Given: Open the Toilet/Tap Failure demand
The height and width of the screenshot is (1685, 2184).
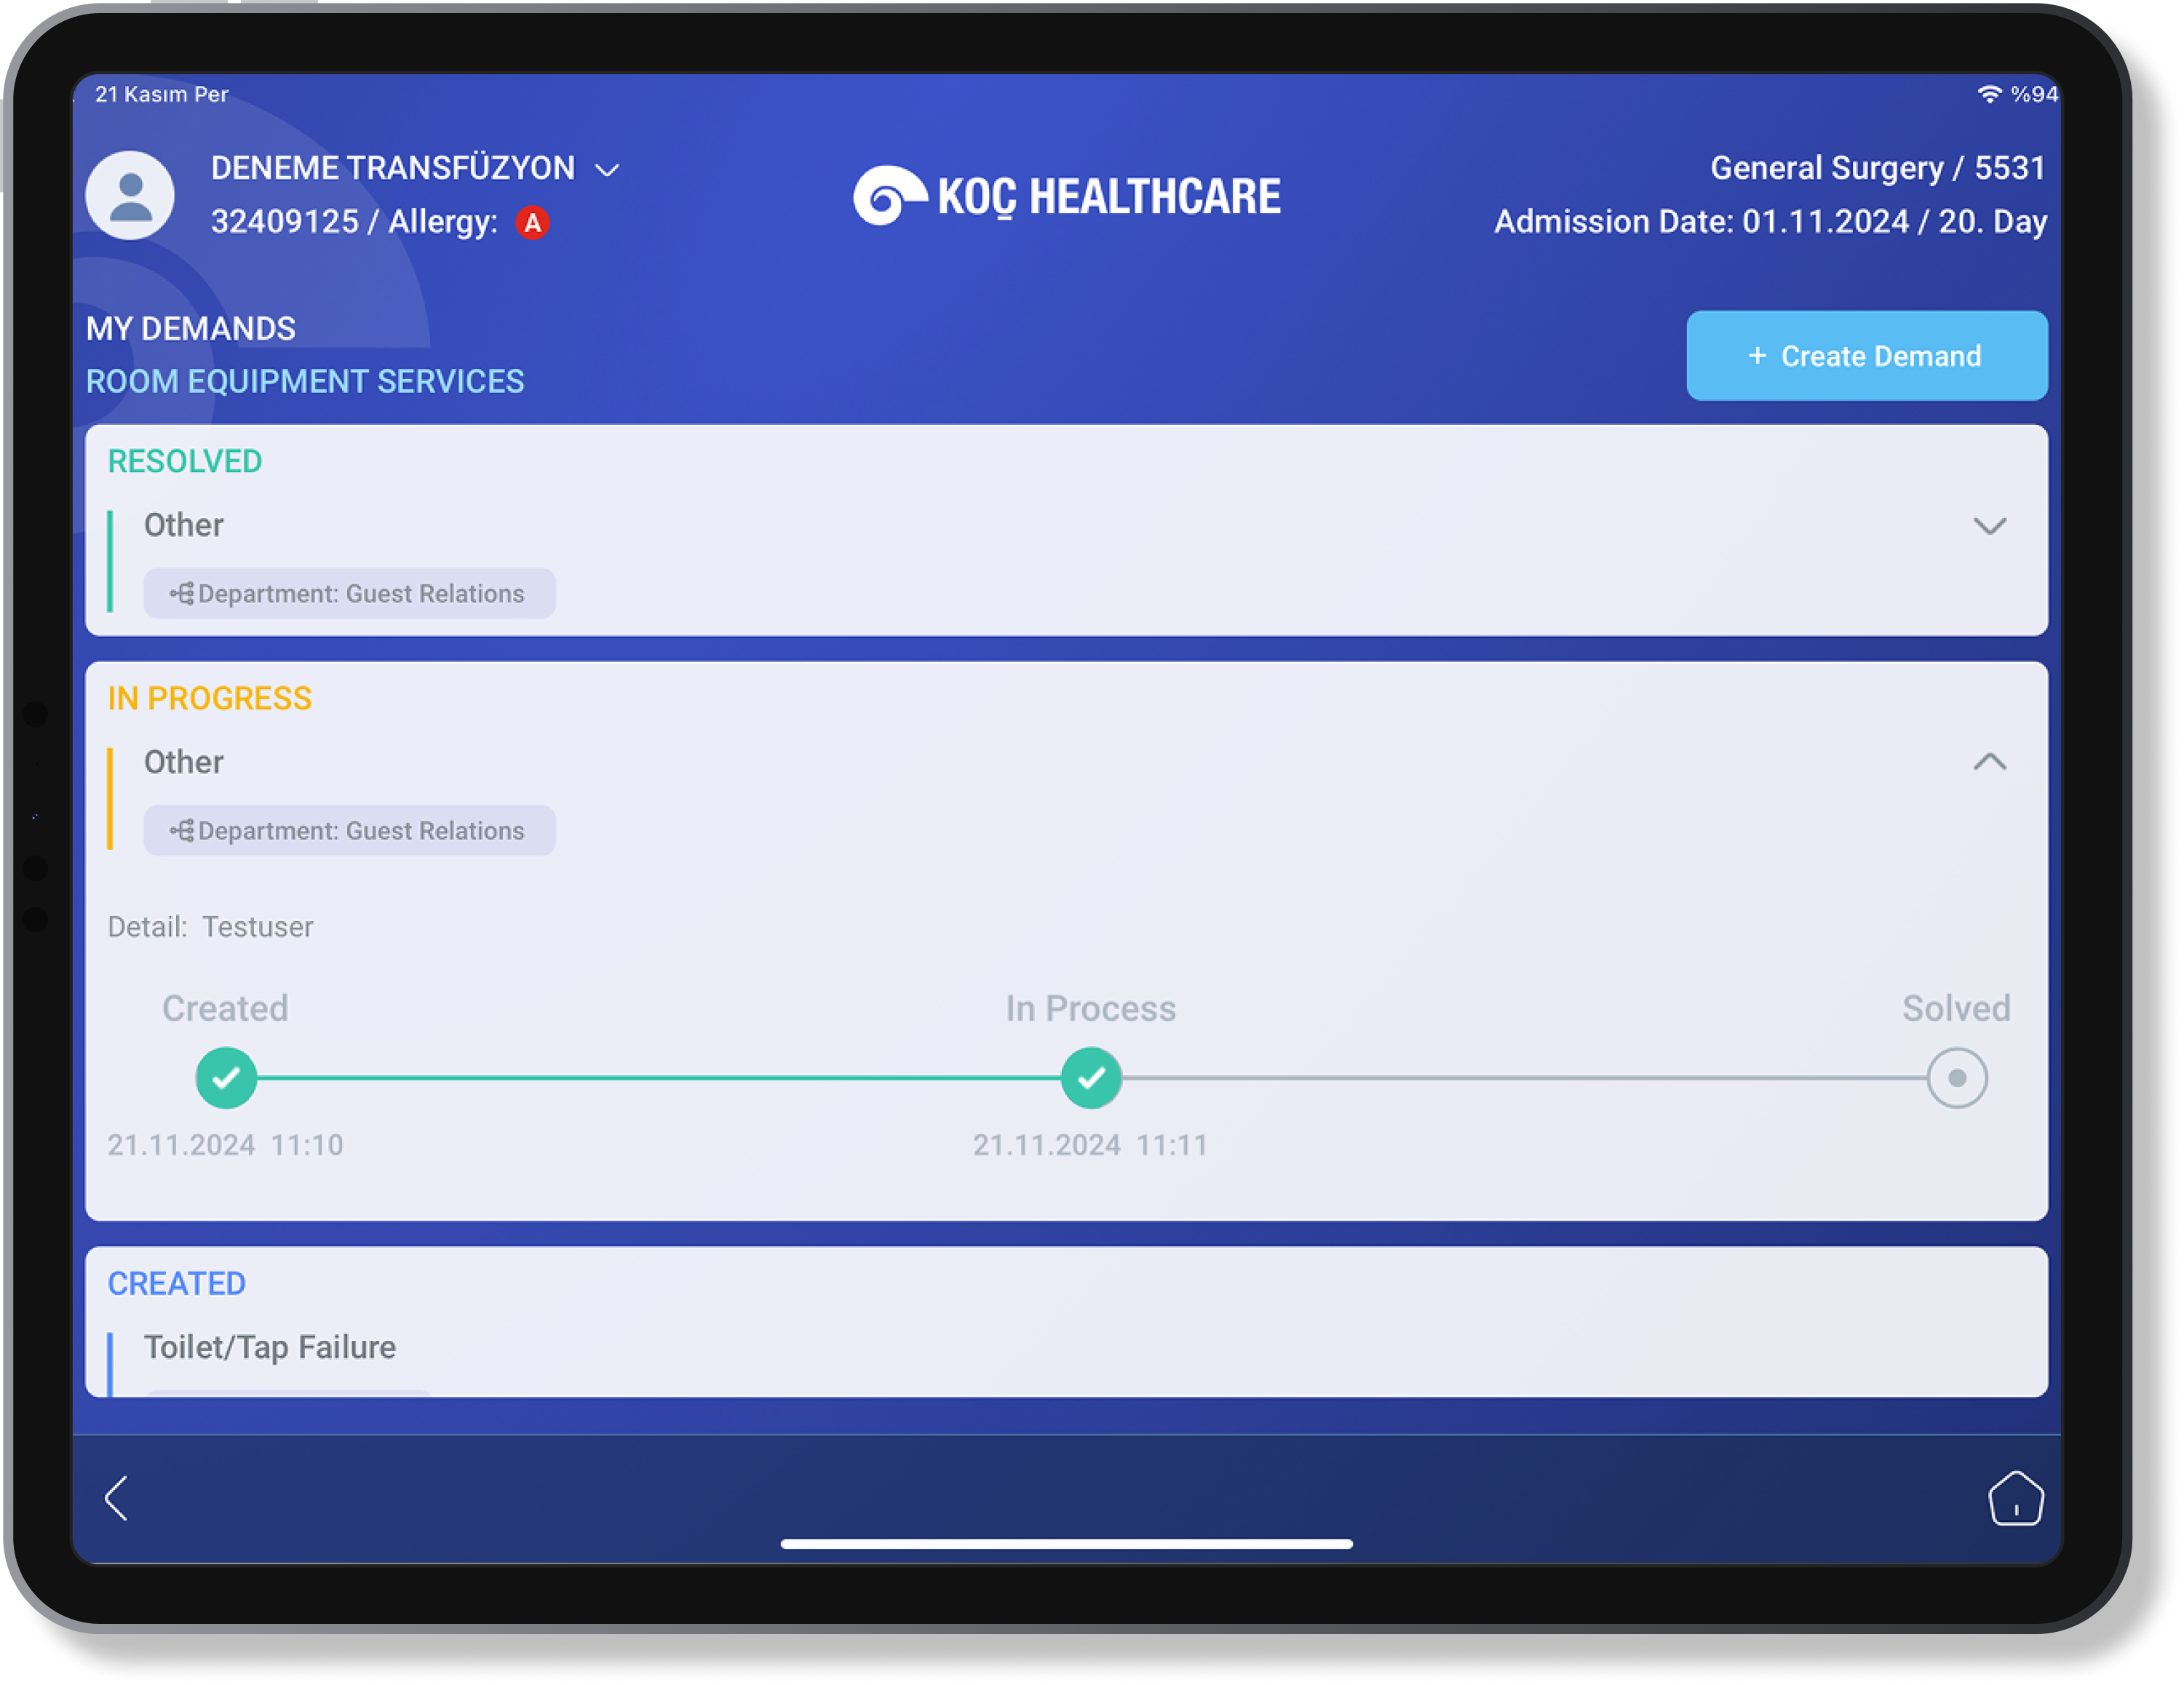Looking at the screenshot, I should 270,1347.
